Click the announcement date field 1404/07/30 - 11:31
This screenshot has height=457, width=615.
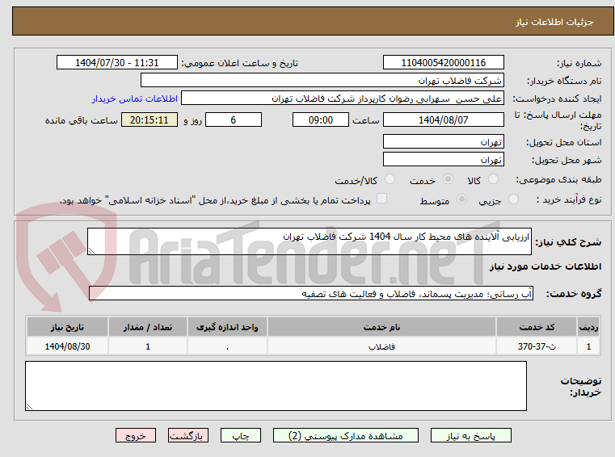pos(117,62)
